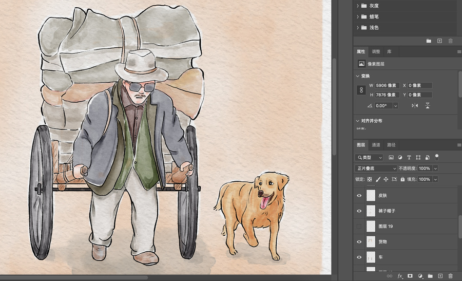
Task: Edit the H 7876 像素 field
Action: 387,95
